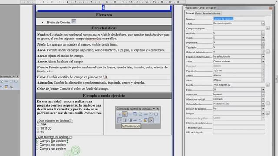Close the Propiedades: Campo de opción panel
The width and height of the screenshot is (278, 156).
click(x=271, y=8)
